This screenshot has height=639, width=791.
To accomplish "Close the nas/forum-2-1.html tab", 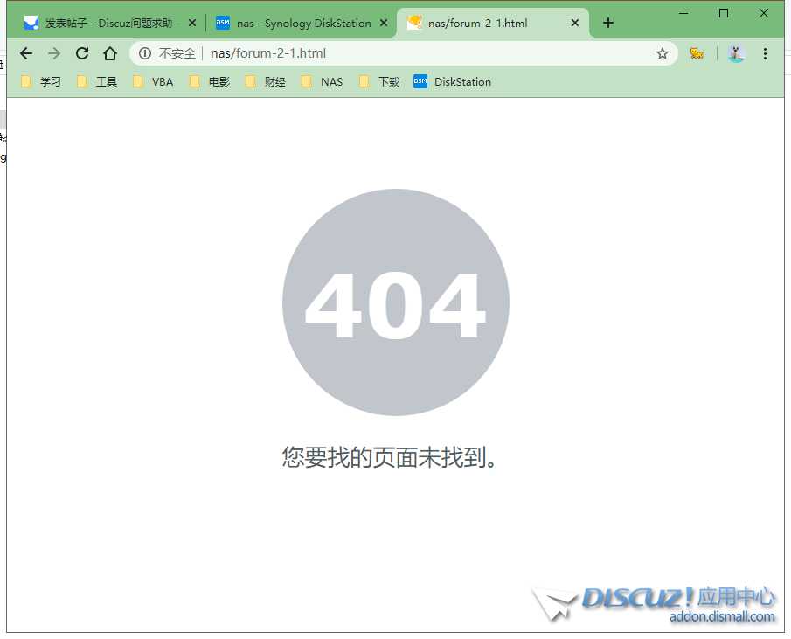I will pos(575,24).
